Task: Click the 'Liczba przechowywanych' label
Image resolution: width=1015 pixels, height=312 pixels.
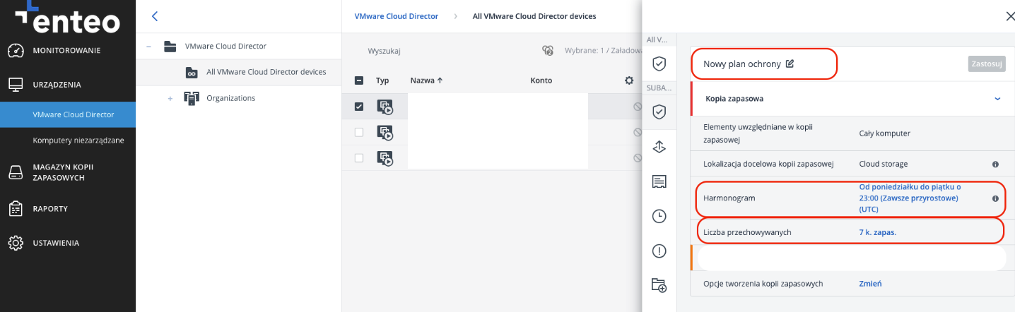Action: pos(747,232)
